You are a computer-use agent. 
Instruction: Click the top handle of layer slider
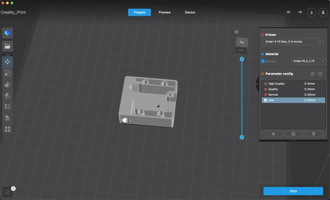(x=242, y=59)
